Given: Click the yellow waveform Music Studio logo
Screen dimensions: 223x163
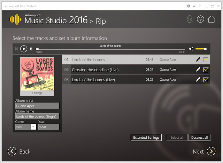Looking at the screenshot, I should pos(15,19).
